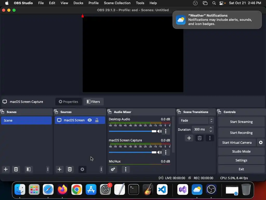Open Terminal from the dock
The width and height of the screenshot is (266, 200).
pyautogui.click(x=134, y=189)
